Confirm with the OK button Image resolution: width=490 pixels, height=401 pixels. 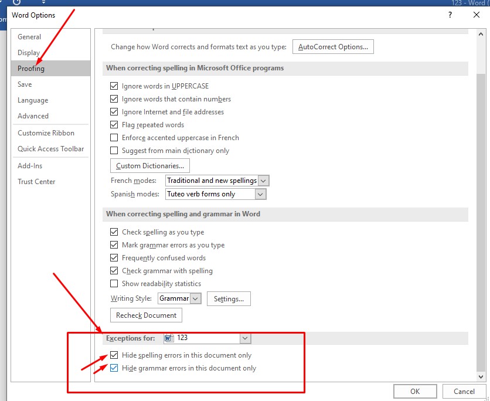pos(415,391)
